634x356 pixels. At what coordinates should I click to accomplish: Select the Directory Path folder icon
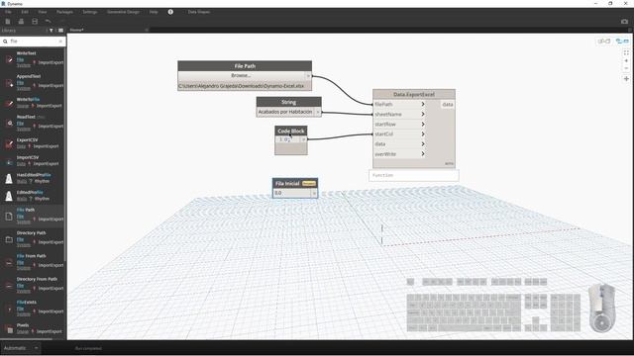click(x=9, y=239)
